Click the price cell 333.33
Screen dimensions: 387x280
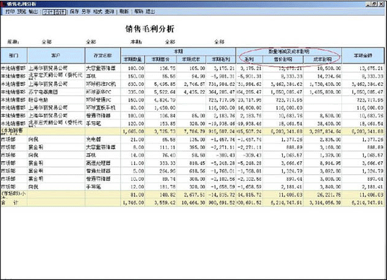[161, 163]
